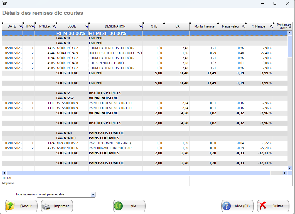Image resolution: width=295 pixels, height=214 pixels.
Task: Open the Type impression dropdown
Action: pyautogui.click(x=93, y=195)
